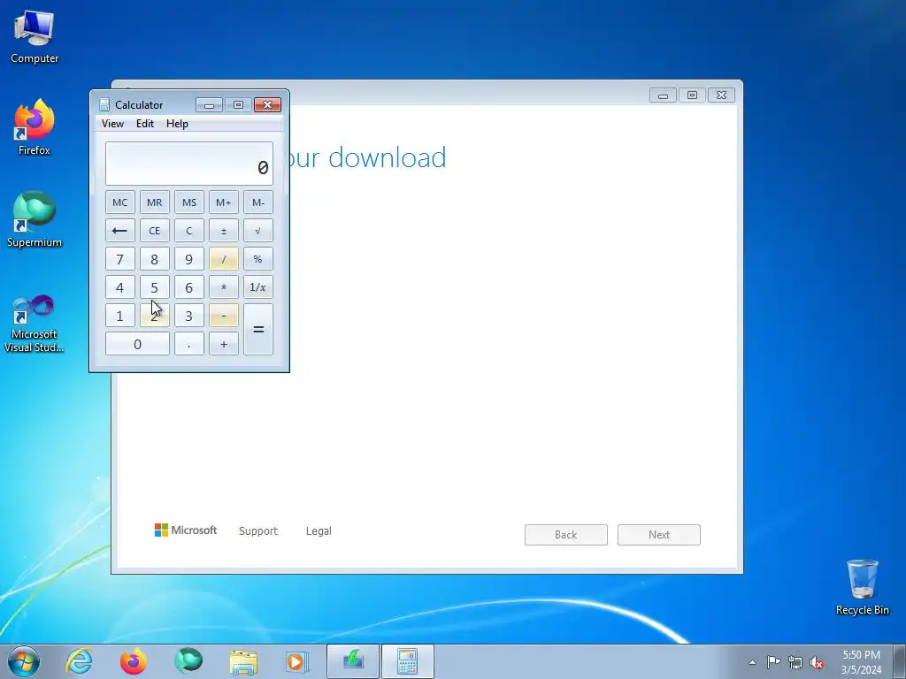This screenshot has width=906, height=679.
Task: Click the 7 digit key
Action: pyautogui.click(x=120, y=259)
